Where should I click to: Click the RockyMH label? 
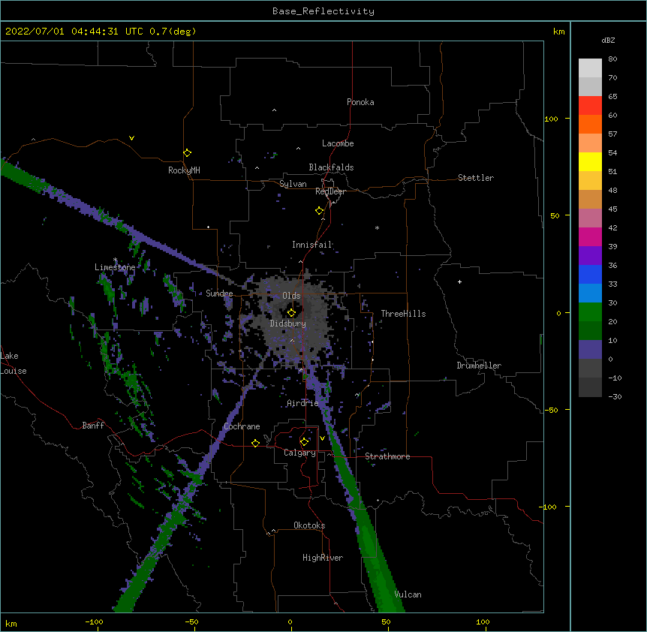tap(184, 170)
